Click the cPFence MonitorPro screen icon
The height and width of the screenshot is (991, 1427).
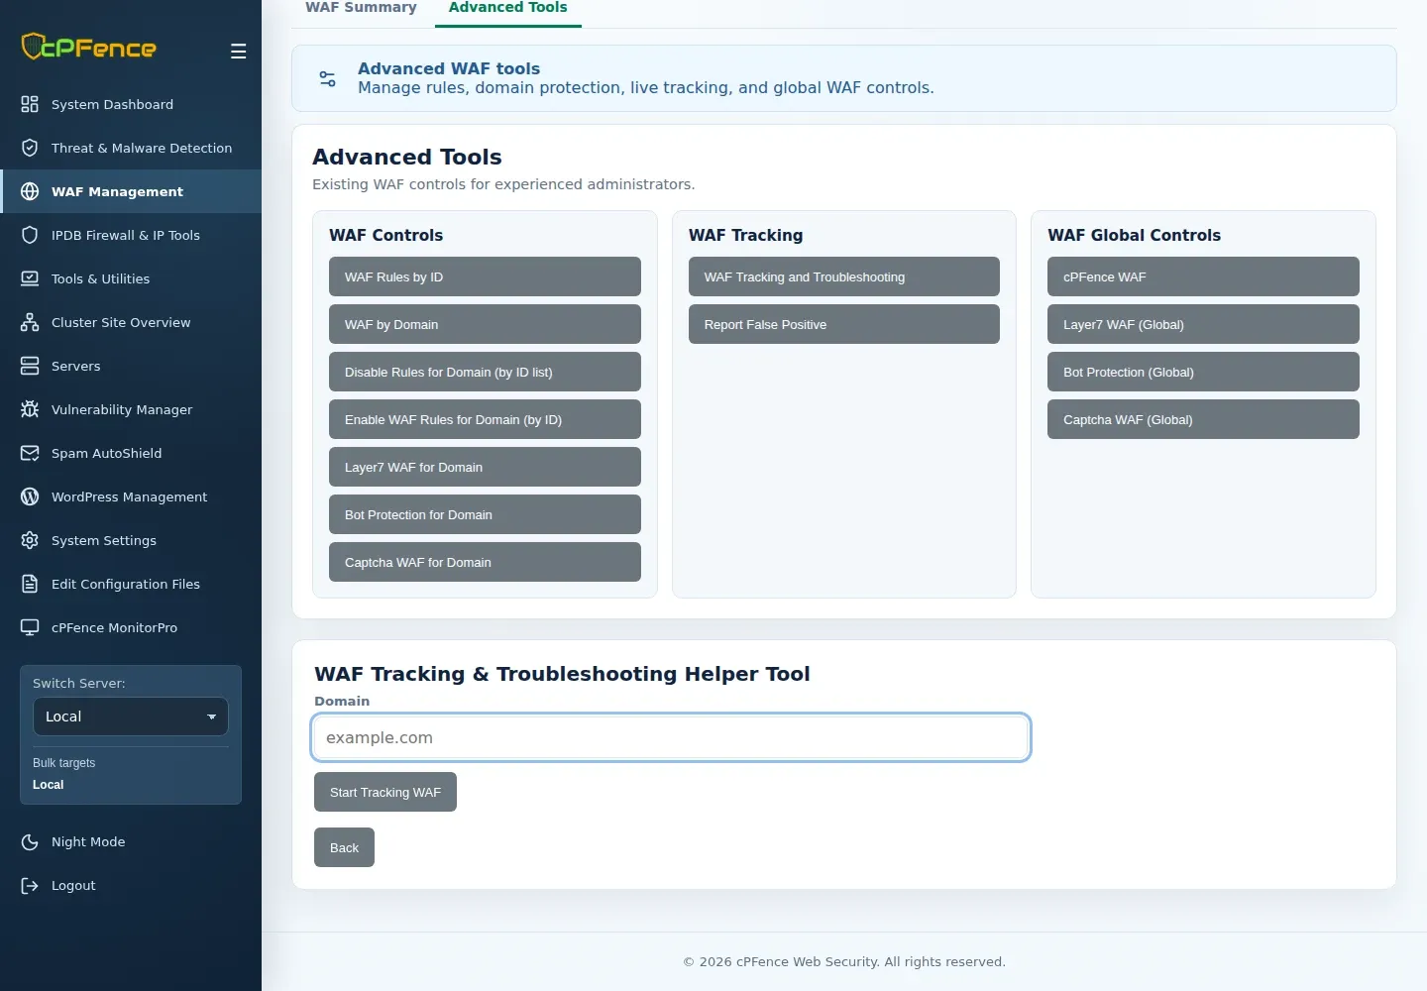(30, 627)
